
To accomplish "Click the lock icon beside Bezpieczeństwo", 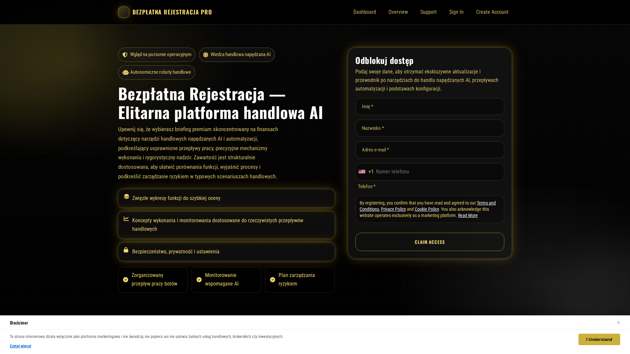I will click(126, 250).
